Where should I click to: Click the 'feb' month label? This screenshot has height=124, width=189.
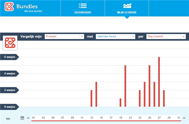point(8,119)
